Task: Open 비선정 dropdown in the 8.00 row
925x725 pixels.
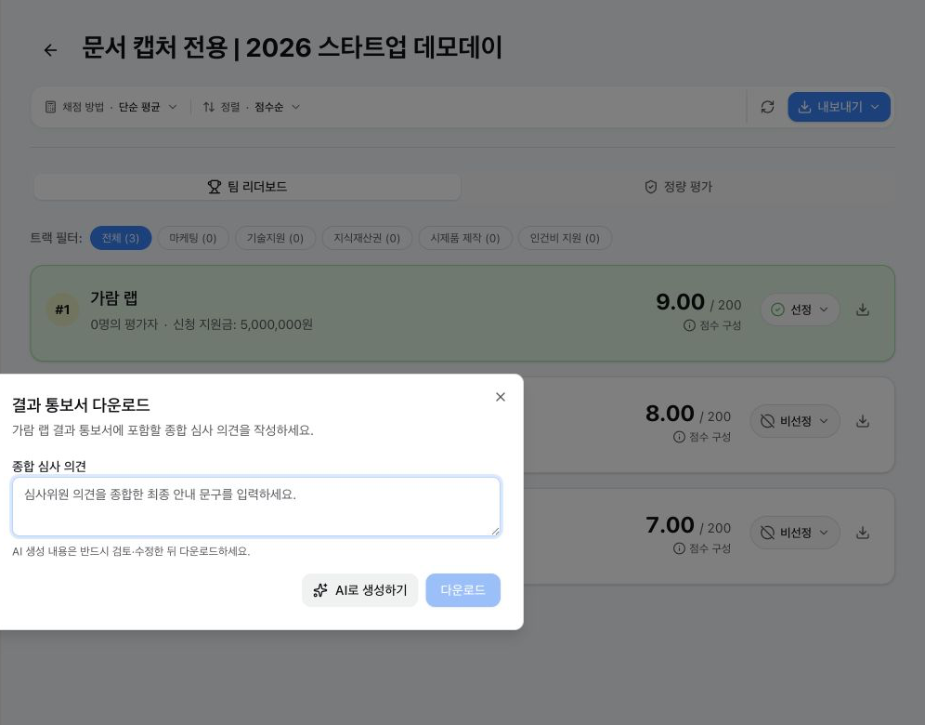Action: point(795,421)
